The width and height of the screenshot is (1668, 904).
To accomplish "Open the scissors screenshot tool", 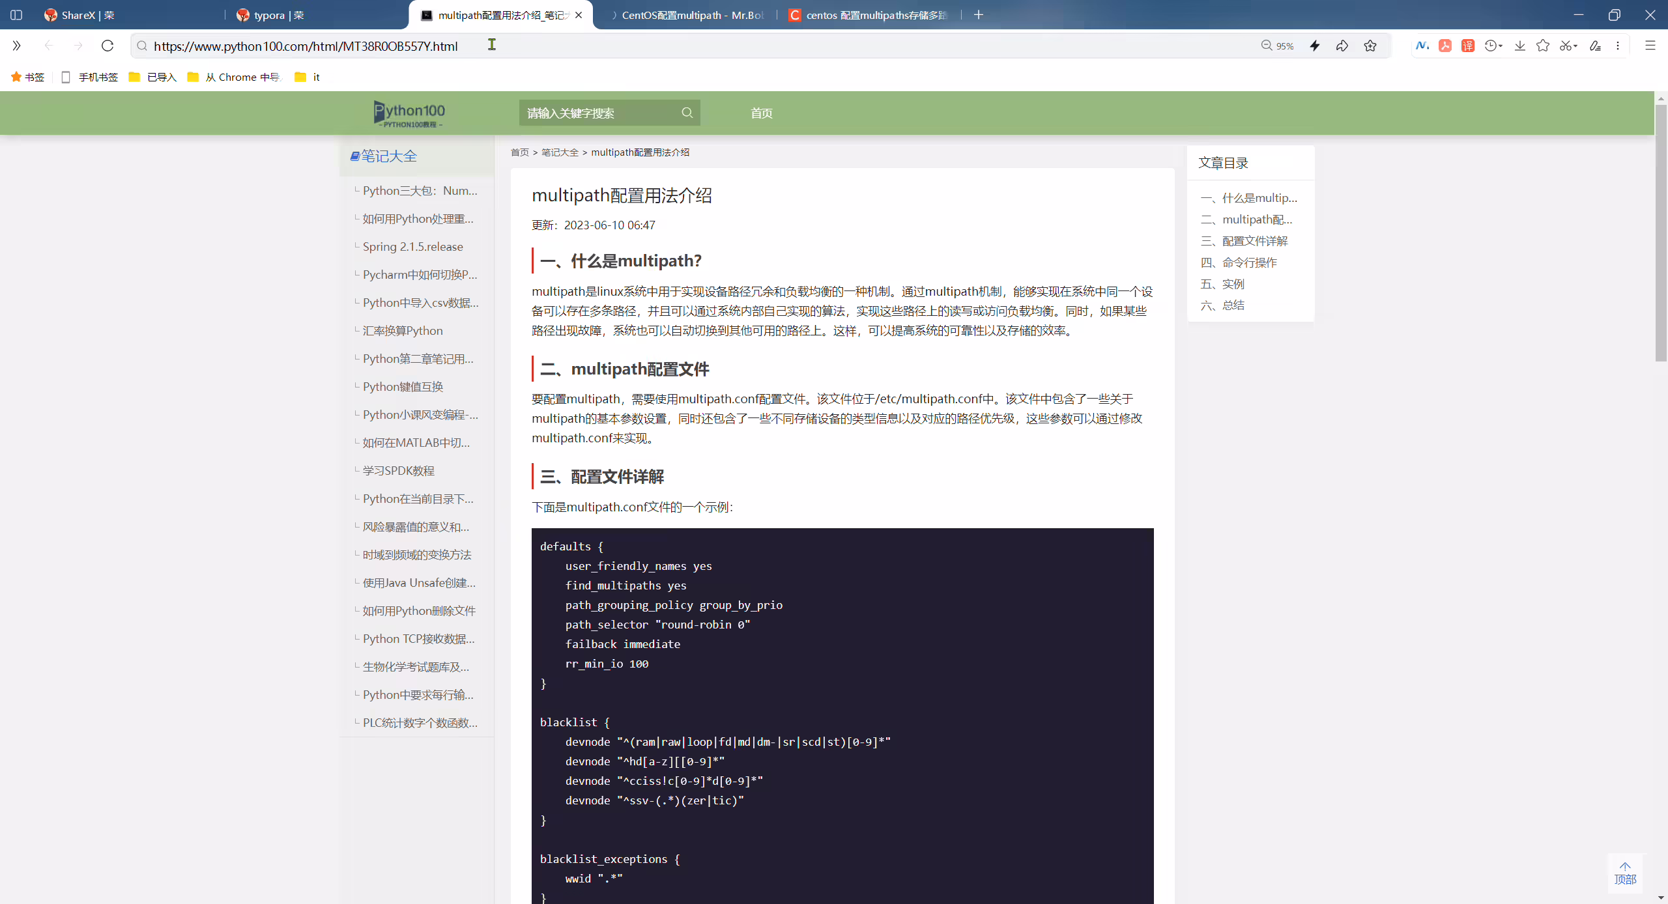I will click(x=1565, y=46).
